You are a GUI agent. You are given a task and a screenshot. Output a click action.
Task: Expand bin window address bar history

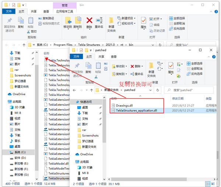(x=152, y=45)
